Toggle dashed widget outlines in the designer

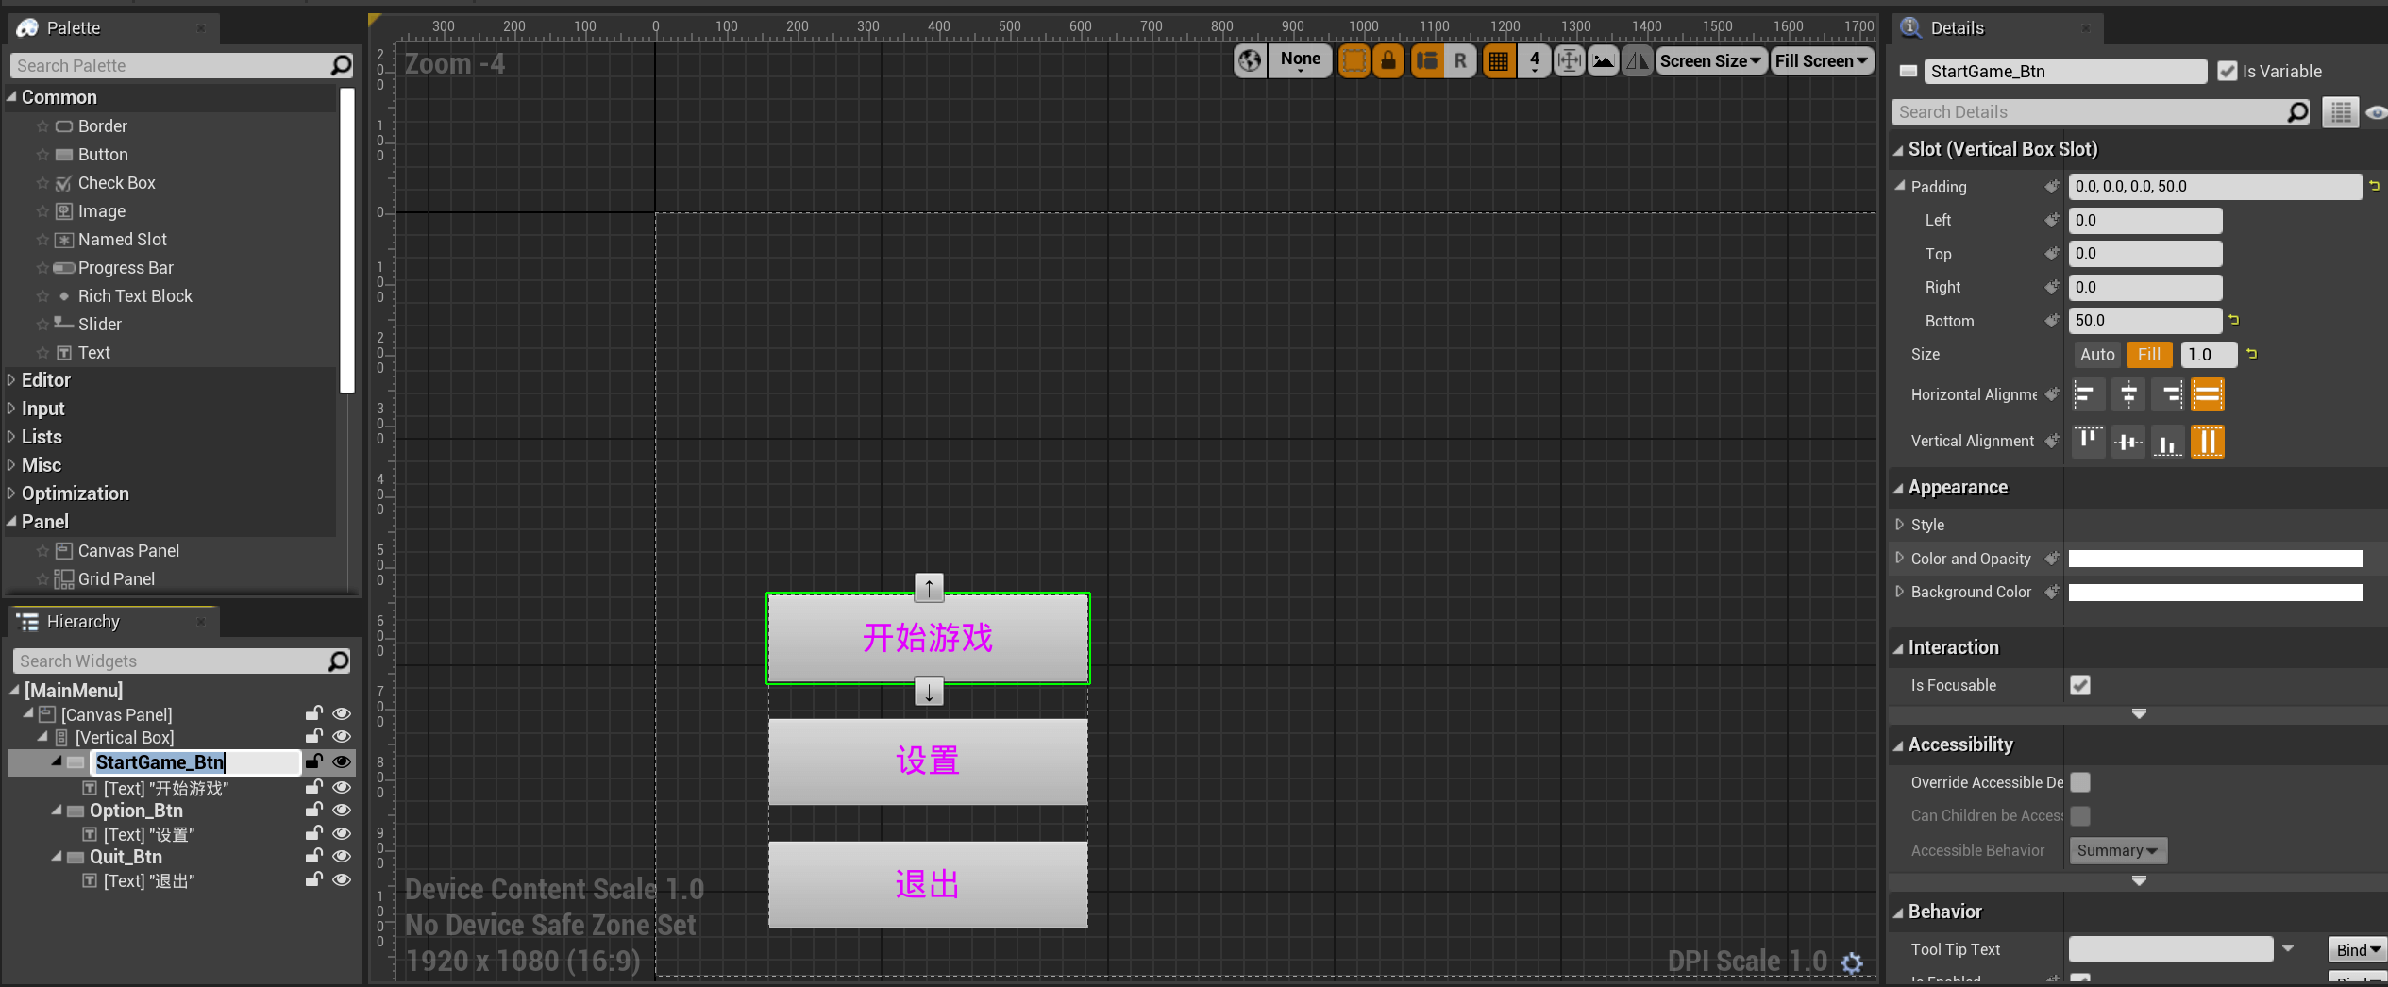(1354, 61)
